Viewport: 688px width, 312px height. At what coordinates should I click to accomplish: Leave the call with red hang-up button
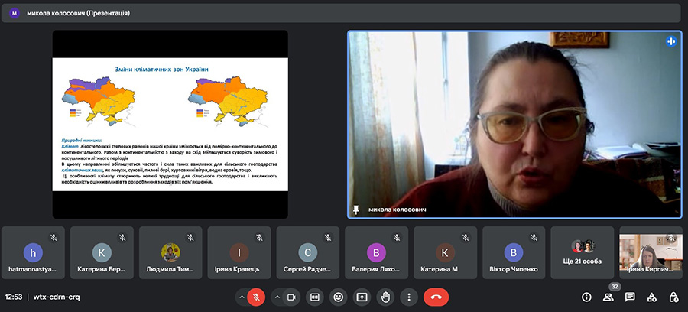(x=436, y=297)
